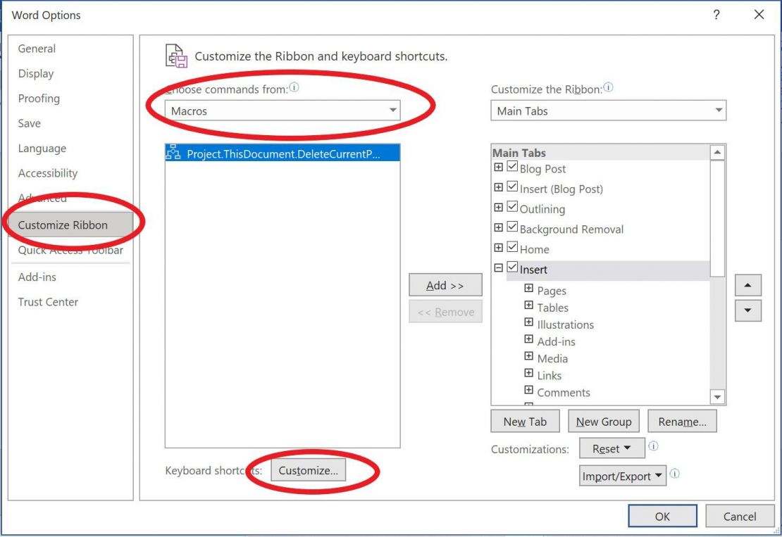Image resolution: width=782 pixels, height=537 pixels.
Task: Create a New Group
Action: click(x=603, y=421)
